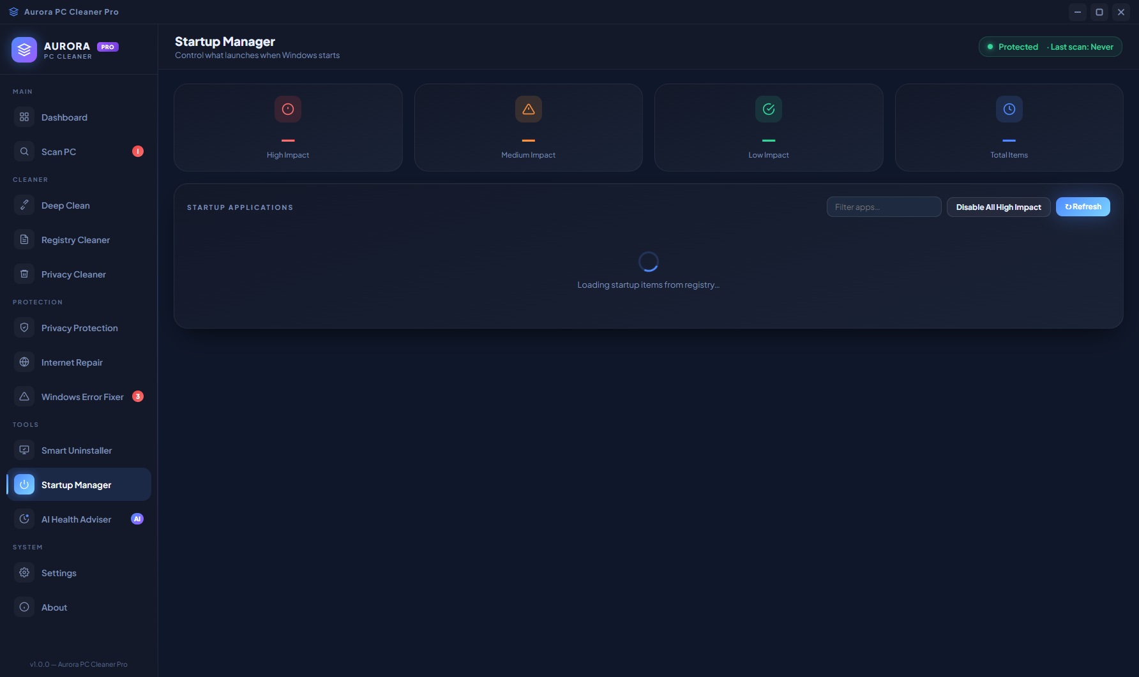Viewport: 1139px width, 677px height.
Task: Click the Medium Impact warning triangle icon
Action: (529, 109)
